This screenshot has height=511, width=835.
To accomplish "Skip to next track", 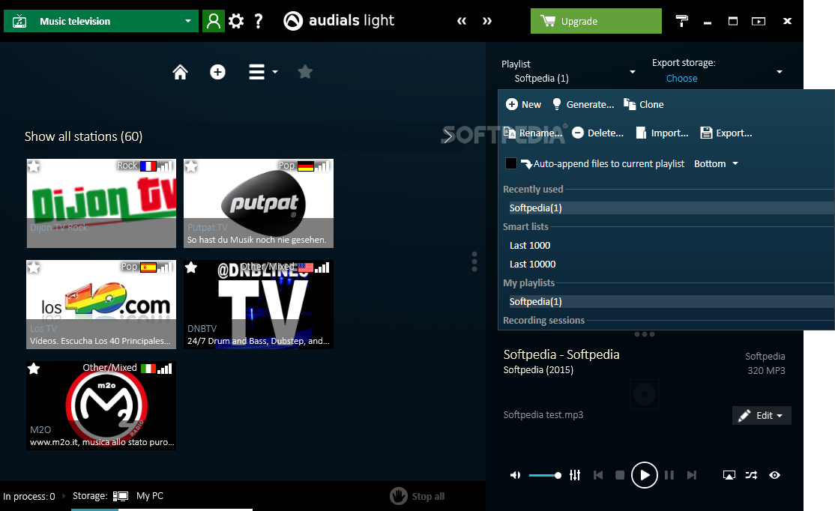I will click(x=691, y=475).
